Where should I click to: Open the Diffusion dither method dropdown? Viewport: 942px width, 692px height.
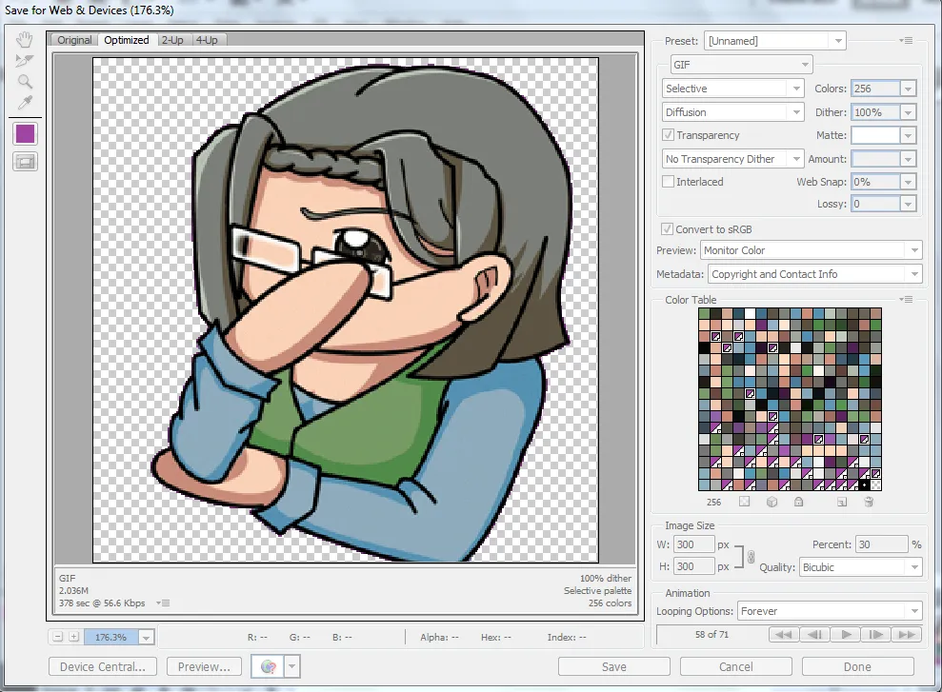733,112
